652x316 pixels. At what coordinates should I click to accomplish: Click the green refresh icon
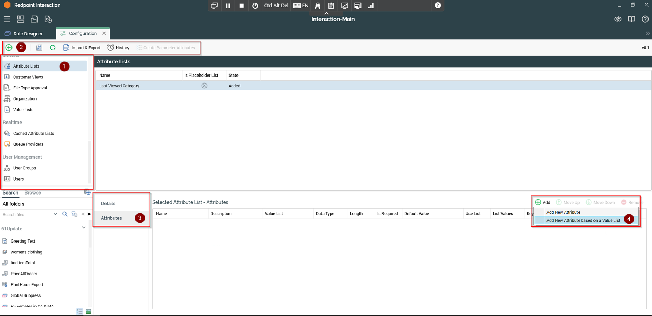(x=53, y=48)
